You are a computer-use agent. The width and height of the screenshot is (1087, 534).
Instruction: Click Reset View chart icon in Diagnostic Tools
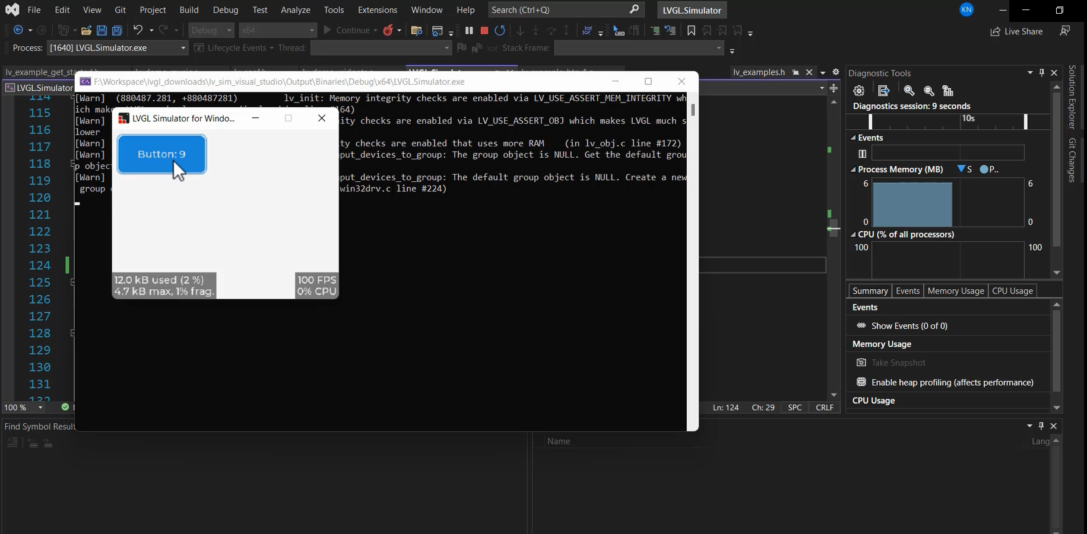tap(948, 91)
